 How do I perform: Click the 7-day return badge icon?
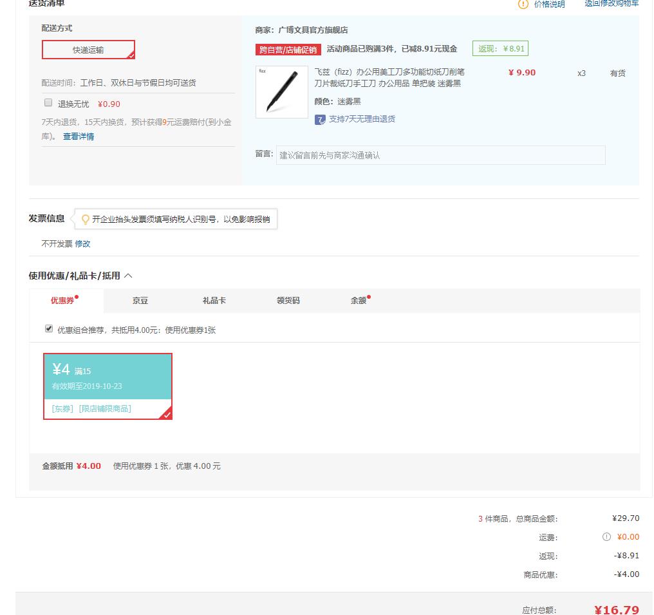pyautogui.click(x=320, y=120)
